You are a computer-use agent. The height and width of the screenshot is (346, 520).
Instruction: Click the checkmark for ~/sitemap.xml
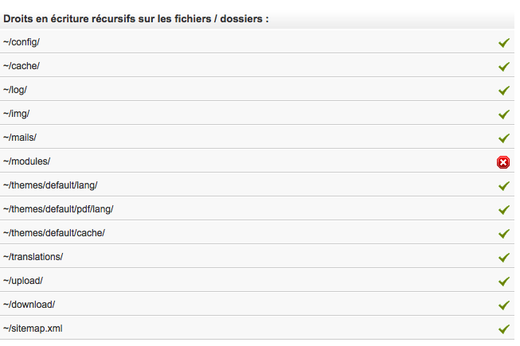[x=504, y=329]
